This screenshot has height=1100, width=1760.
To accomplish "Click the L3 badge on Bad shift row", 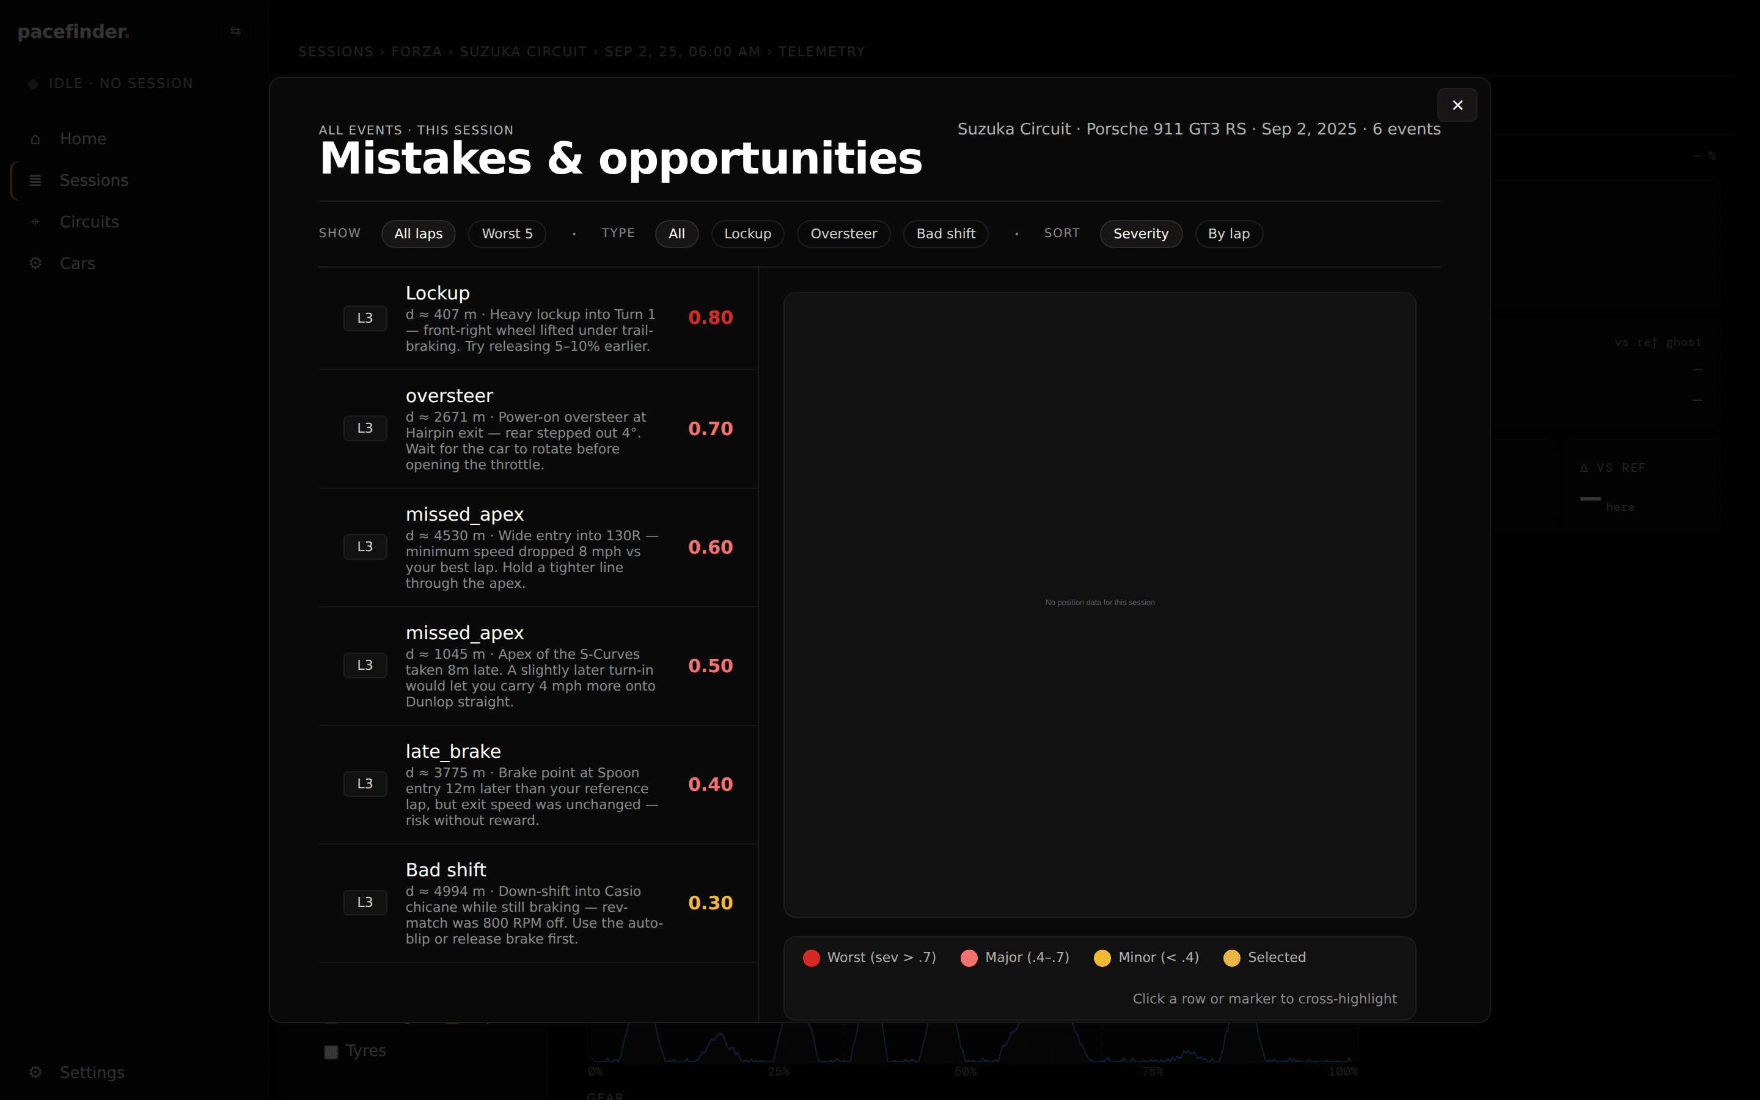I will coord(365,902).
